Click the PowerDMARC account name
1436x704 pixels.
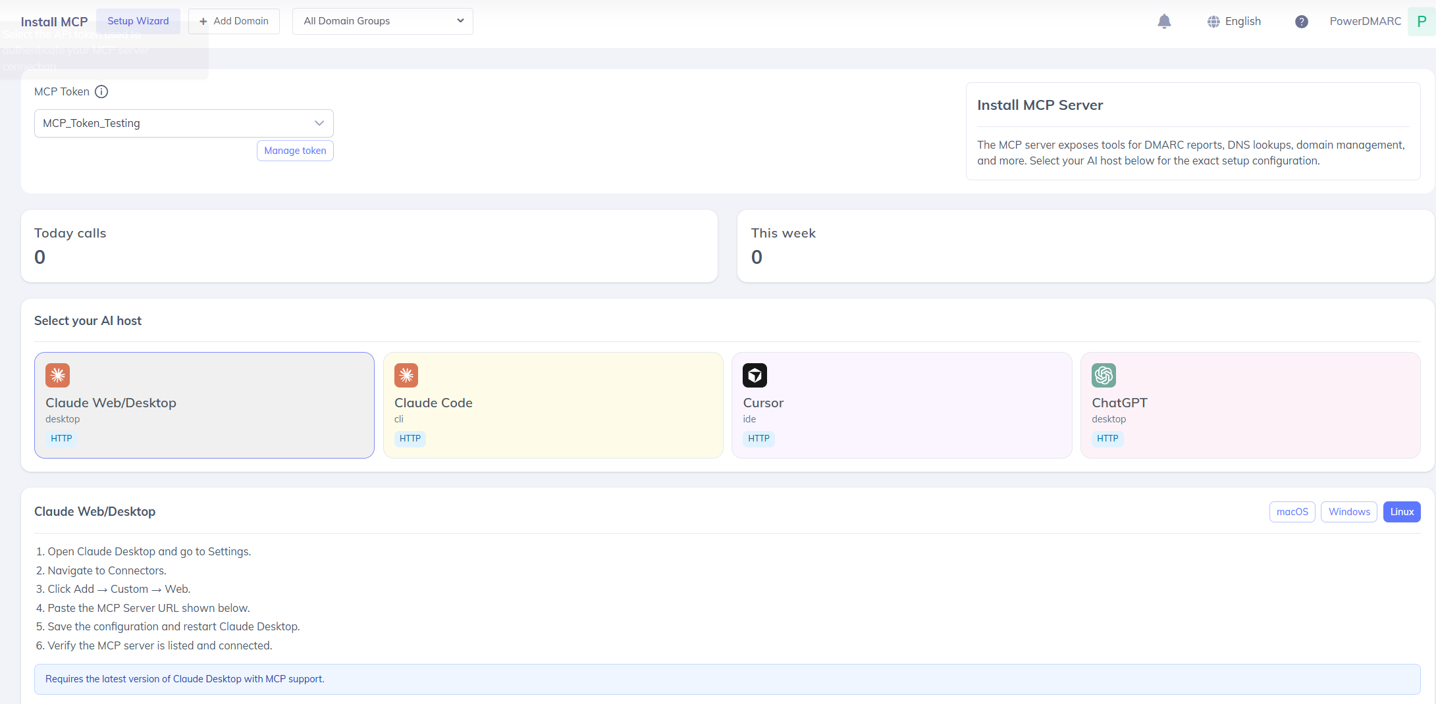tap(1366, 21)
